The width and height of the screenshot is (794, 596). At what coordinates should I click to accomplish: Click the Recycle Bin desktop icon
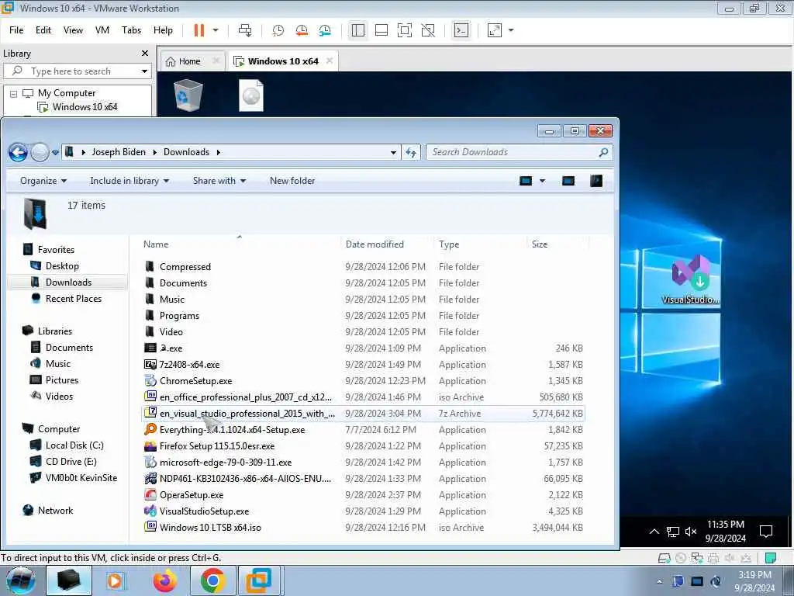coord(188,95)
